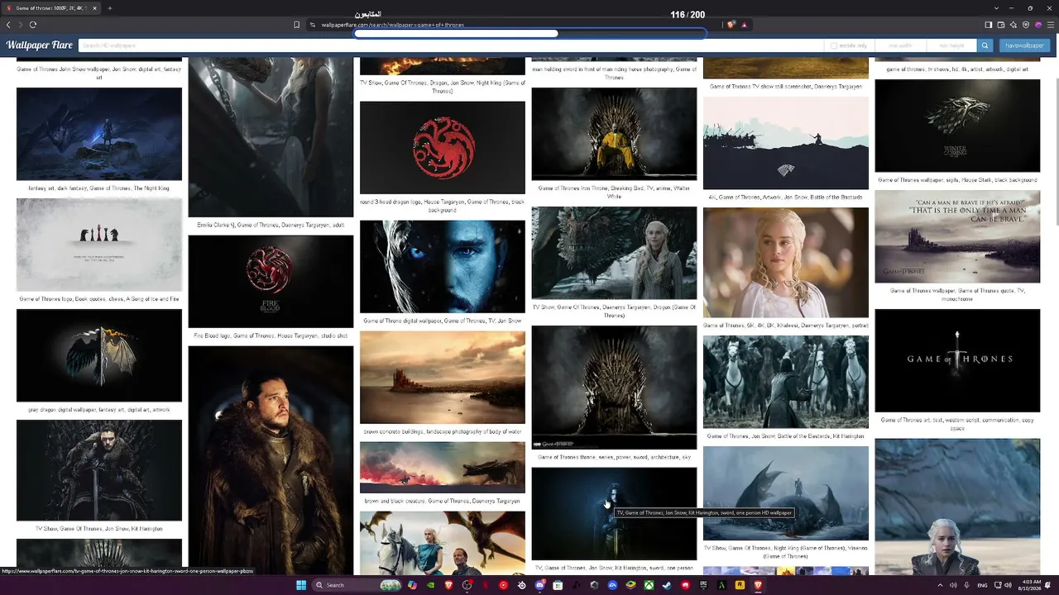Open the King's Landing landscape wallpaper
The height and width of the screenshot is (595, 1059).
pos(443,378)
